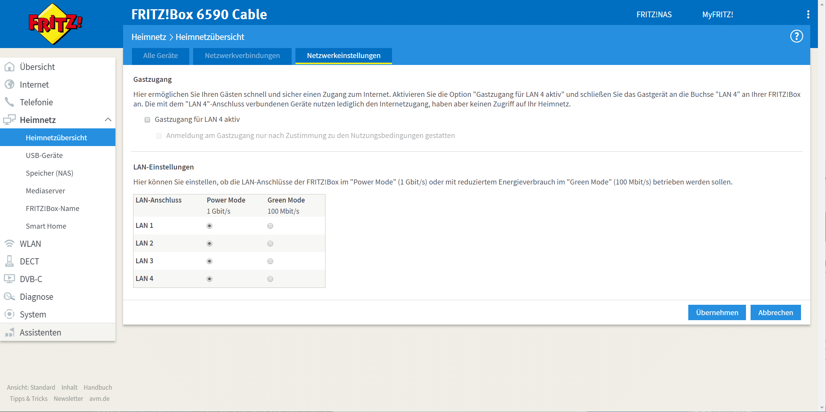Collapse the Heimnetz menu chevron
The image size is (826, 412).
click(108, 120)
